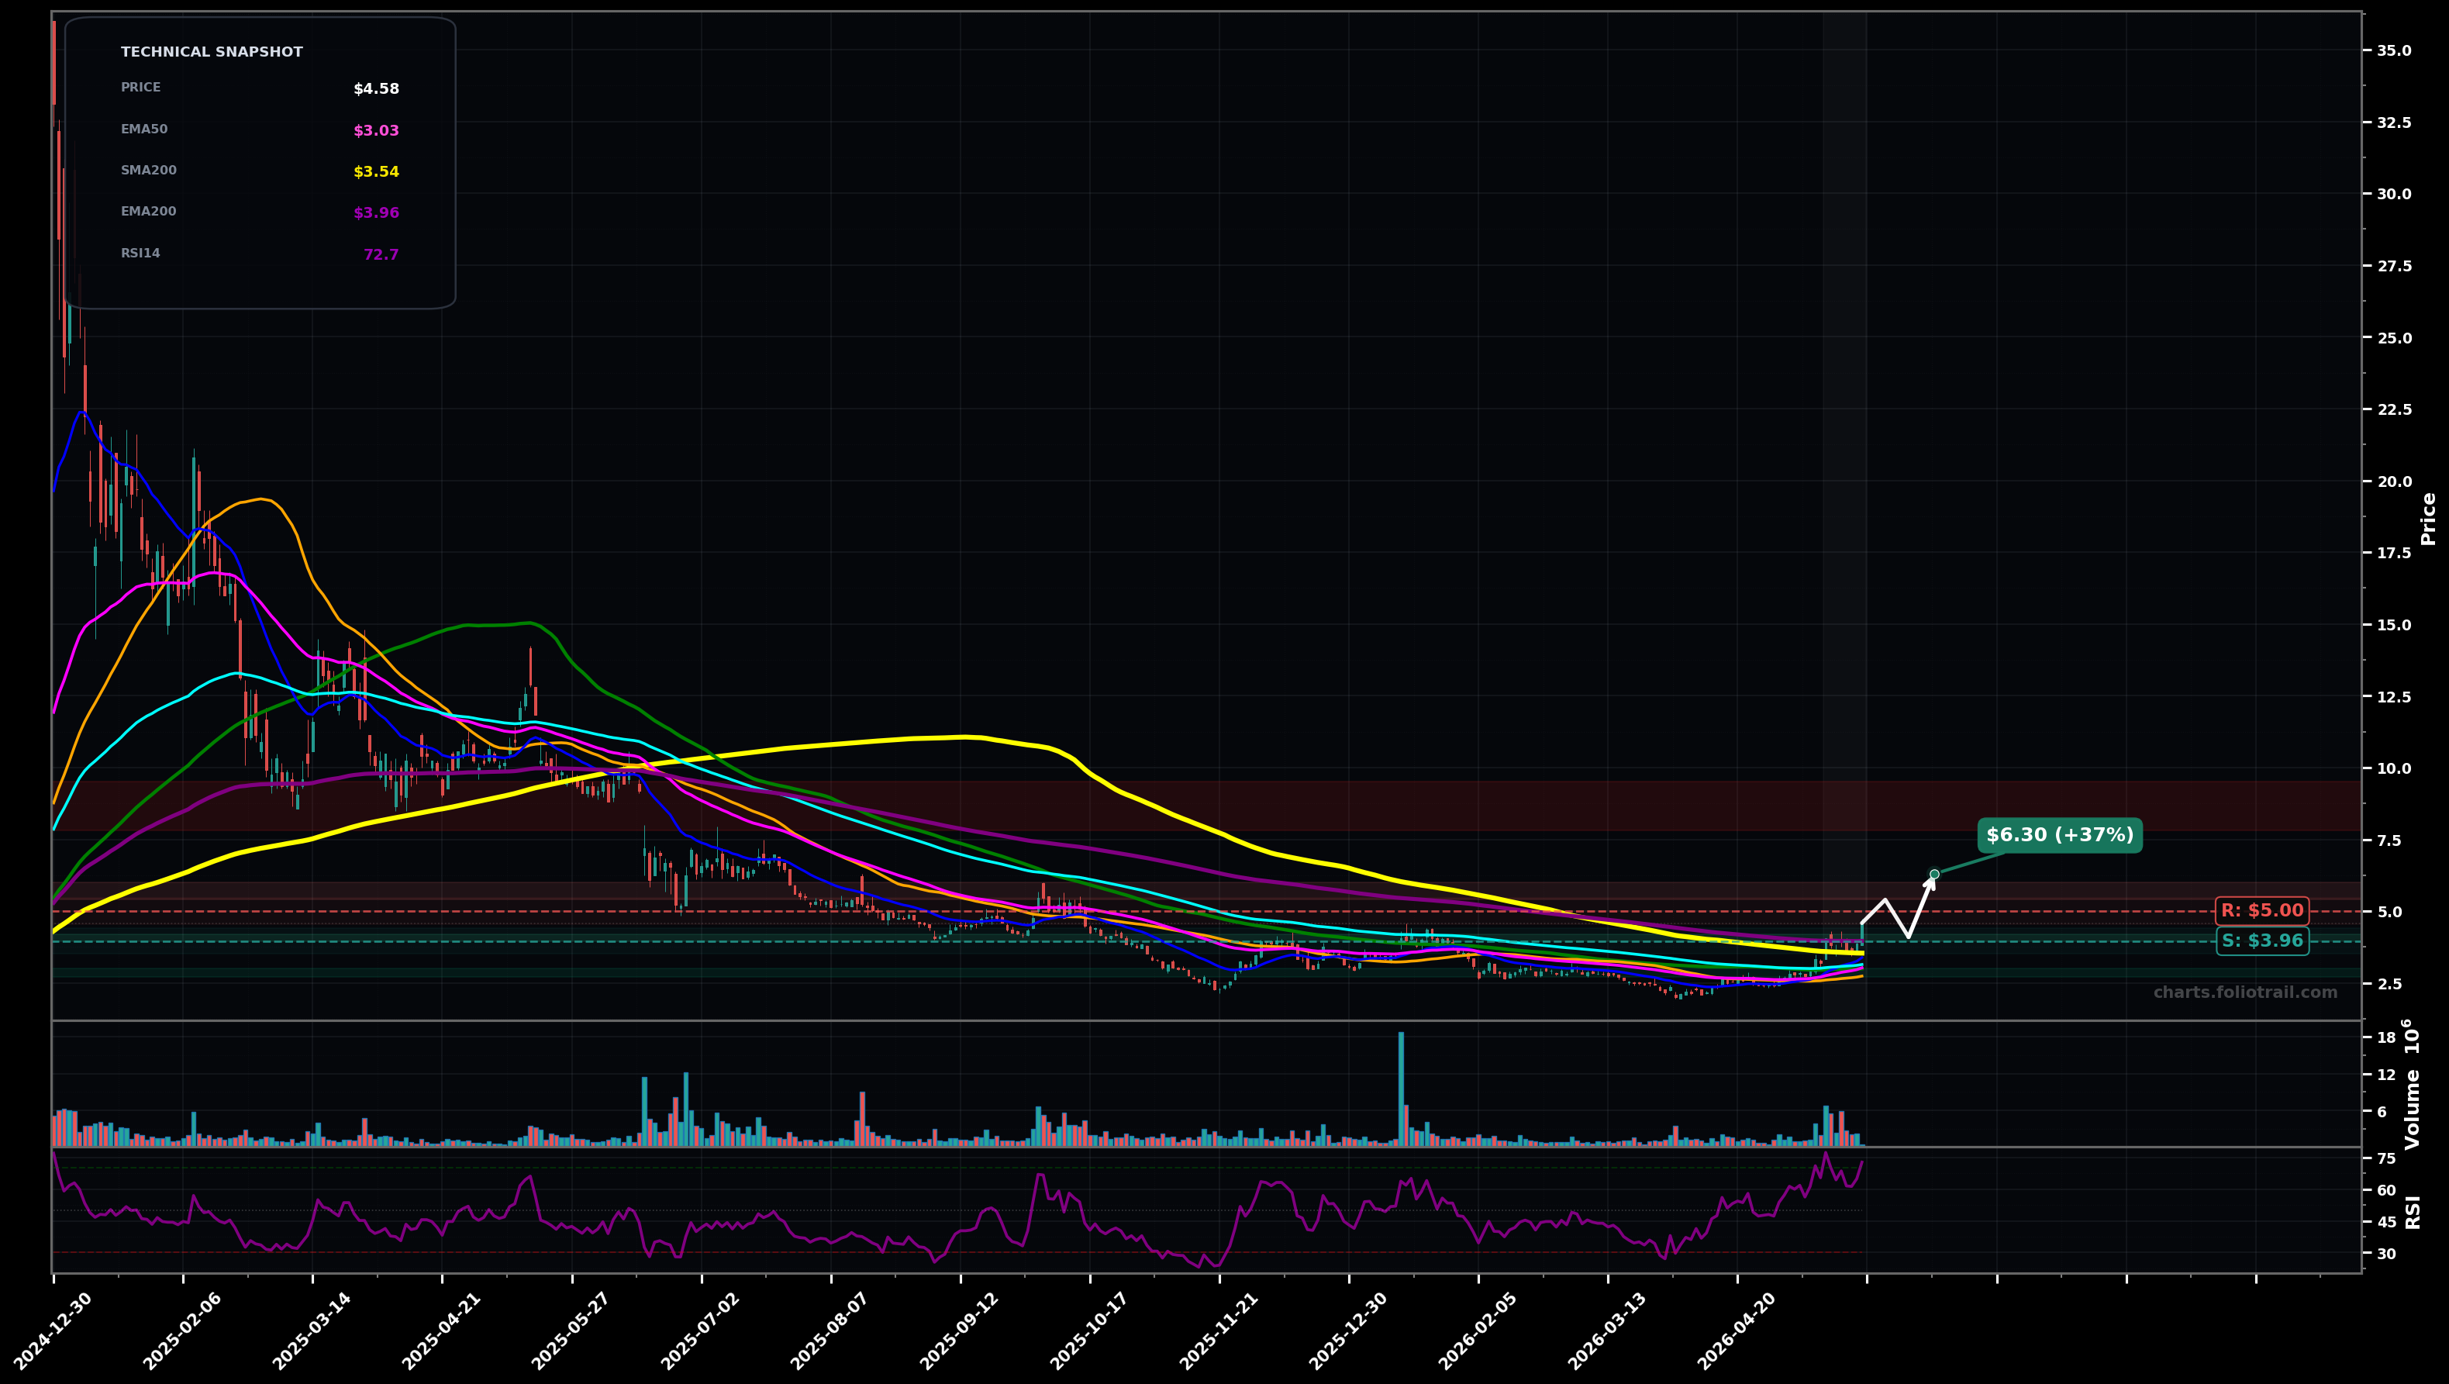Select the 2026-02-05 date label
Screen dimensions: 2449x1384
pyautogui.click(x=1478, y=1331)
